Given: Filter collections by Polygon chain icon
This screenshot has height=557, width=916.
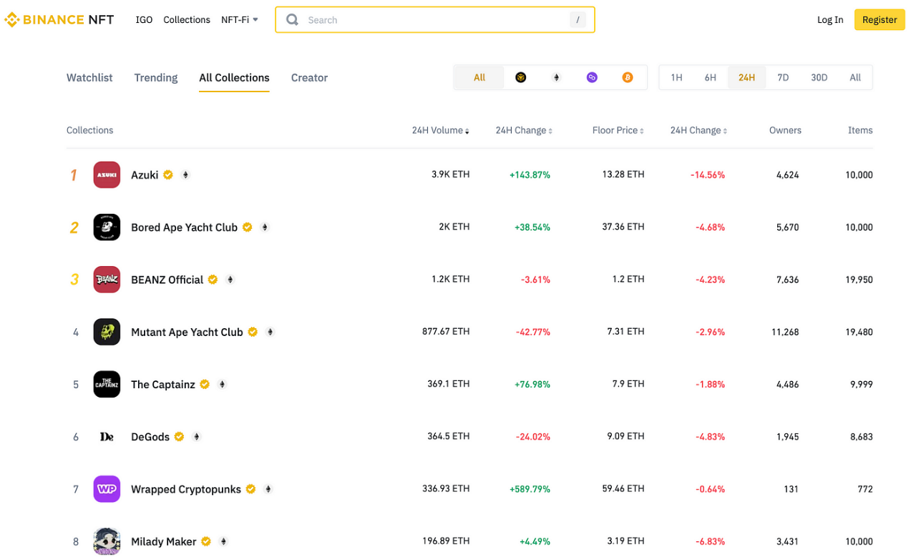Looking at the screenshot, I should [x=592, y=77].
